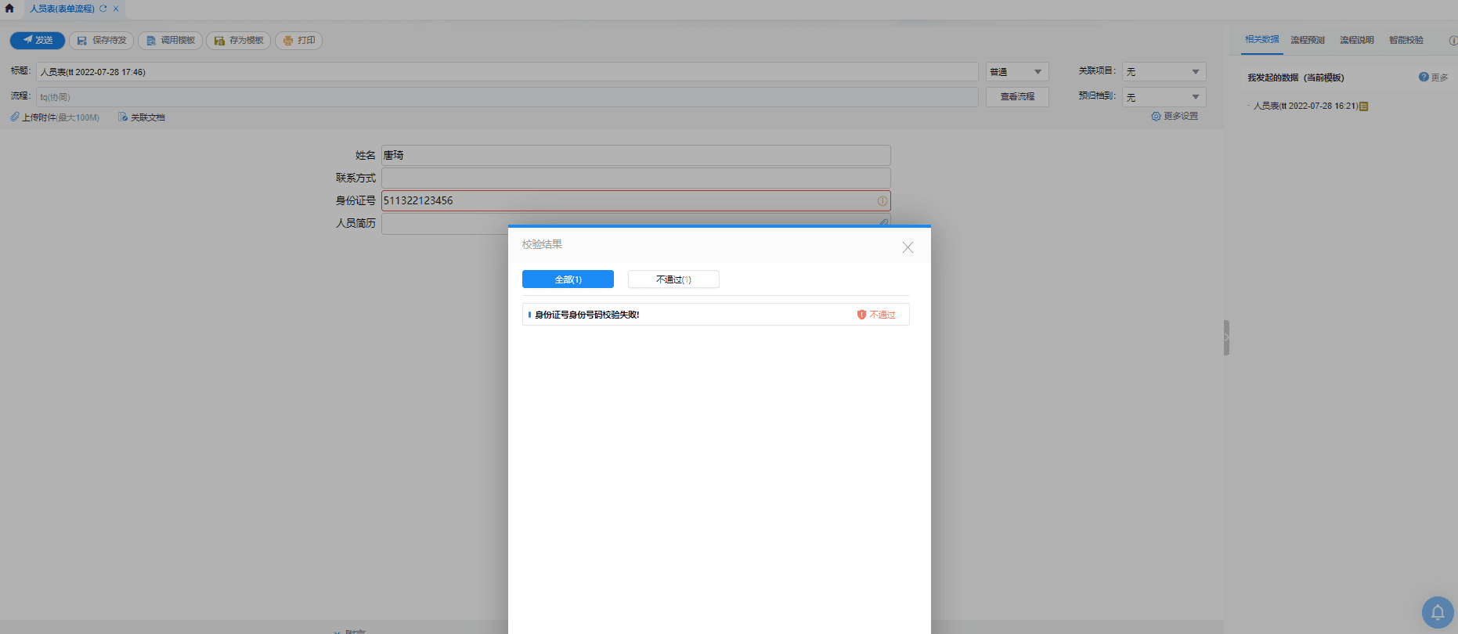The width and height of the screenshot is (1458, 634).
Task: Click the 发送 send button
Action: pyautogui.click(x=38, y=40)
